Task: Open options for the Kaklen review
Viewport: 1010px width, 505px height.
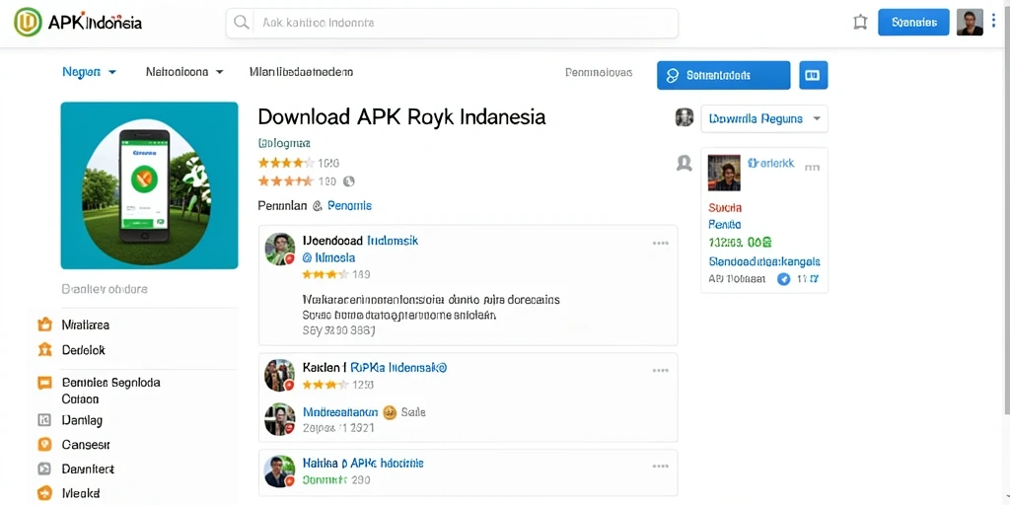Action: pos(660,371)
